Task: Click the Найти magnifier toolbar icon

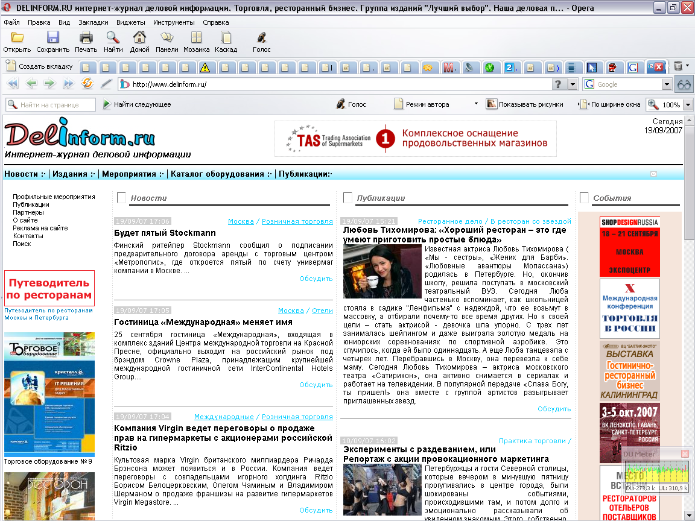Action: [x=113, y=37]
